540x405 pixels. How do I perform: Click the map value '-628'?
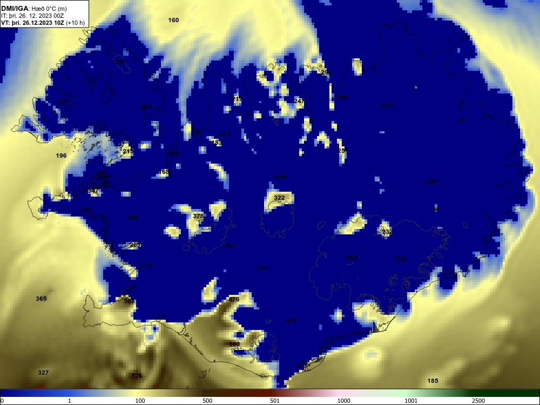pos(280,177)
